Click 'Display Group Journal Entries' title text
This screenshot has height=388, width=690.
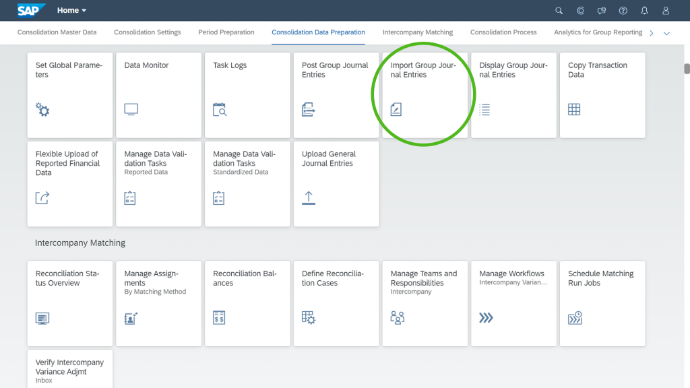tap(513, 70)
